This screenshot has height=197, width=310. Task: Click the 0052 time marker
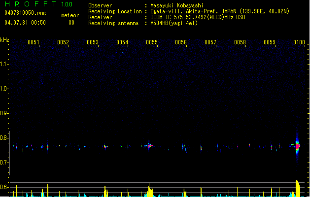[x=63, y=42]
